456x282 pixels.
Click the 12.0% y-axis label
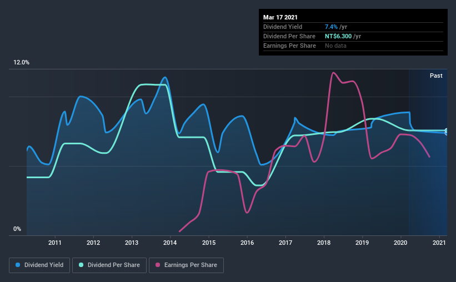point(21,63)
